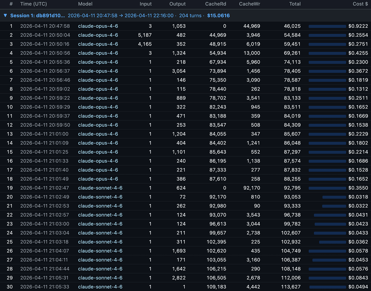Viewport: 371px width, 291px height.
Task: Click the cost bar next to $0.3550
Action: (x=327, y=188)
